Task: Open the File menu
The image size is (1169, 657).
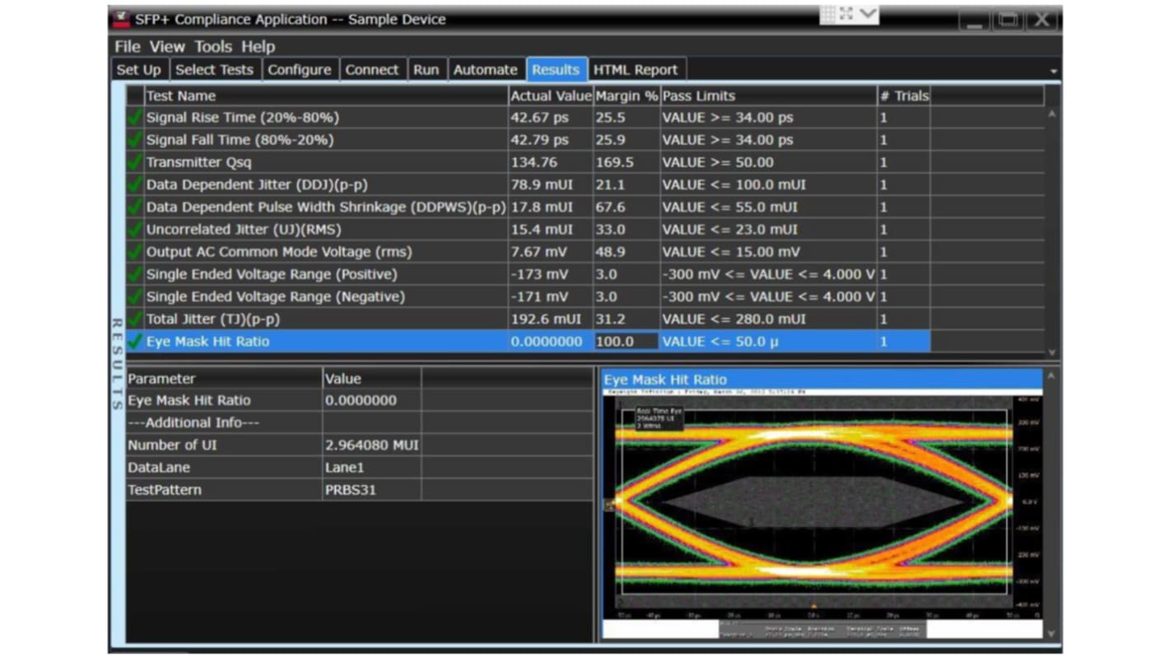Action: tap(128, 47)
